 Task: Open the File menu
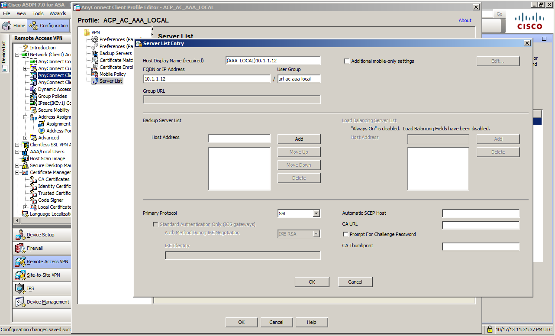6,13
